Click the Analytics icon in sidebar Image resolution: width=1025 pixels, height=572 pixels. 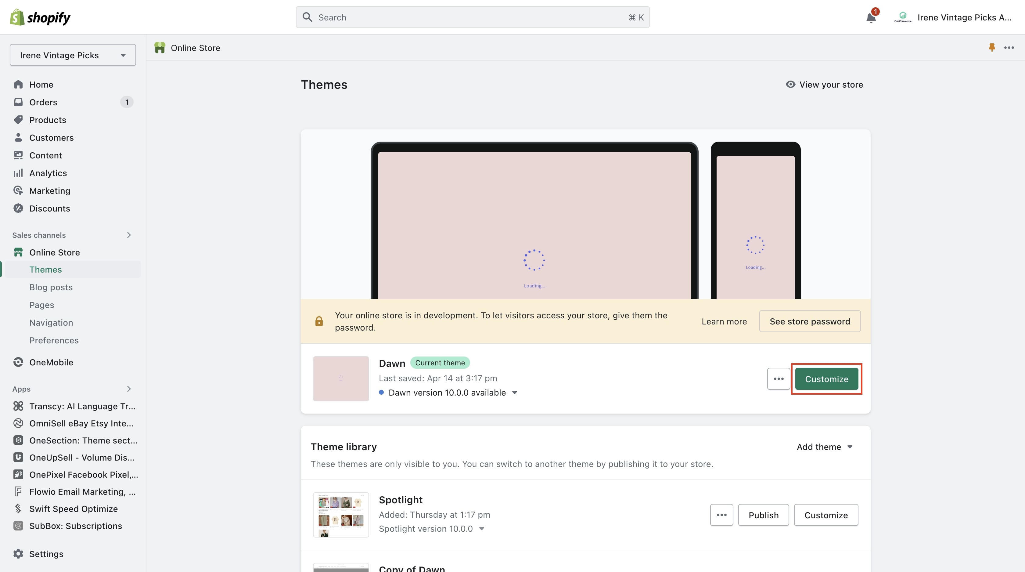coord(18,172)
